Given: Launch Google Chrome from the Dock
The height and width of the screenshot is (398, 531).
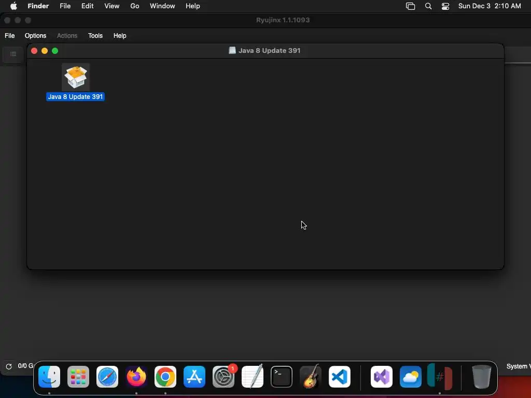Looking at the screenshot, I should click(x=165, y=377).
